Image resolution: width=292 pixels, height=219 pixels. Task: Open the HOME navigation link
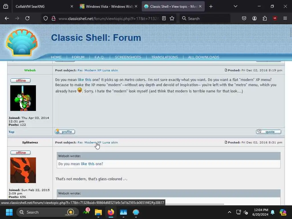[x=56, y=57]
